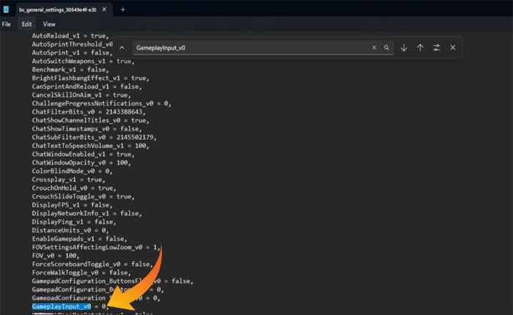Add a new tab with the plus icon

pos(122,10)
